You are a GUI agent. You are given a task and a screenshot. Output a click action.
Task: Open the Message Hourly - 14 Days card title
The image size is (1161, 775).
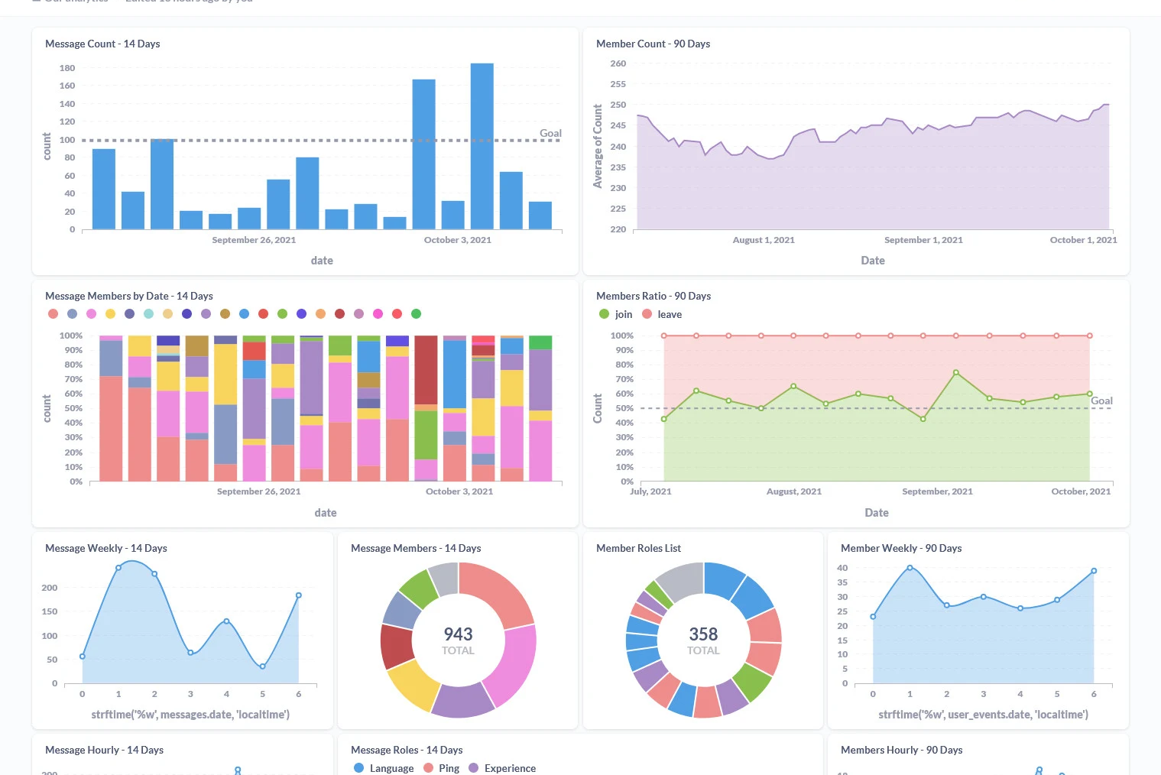(104, 750)
